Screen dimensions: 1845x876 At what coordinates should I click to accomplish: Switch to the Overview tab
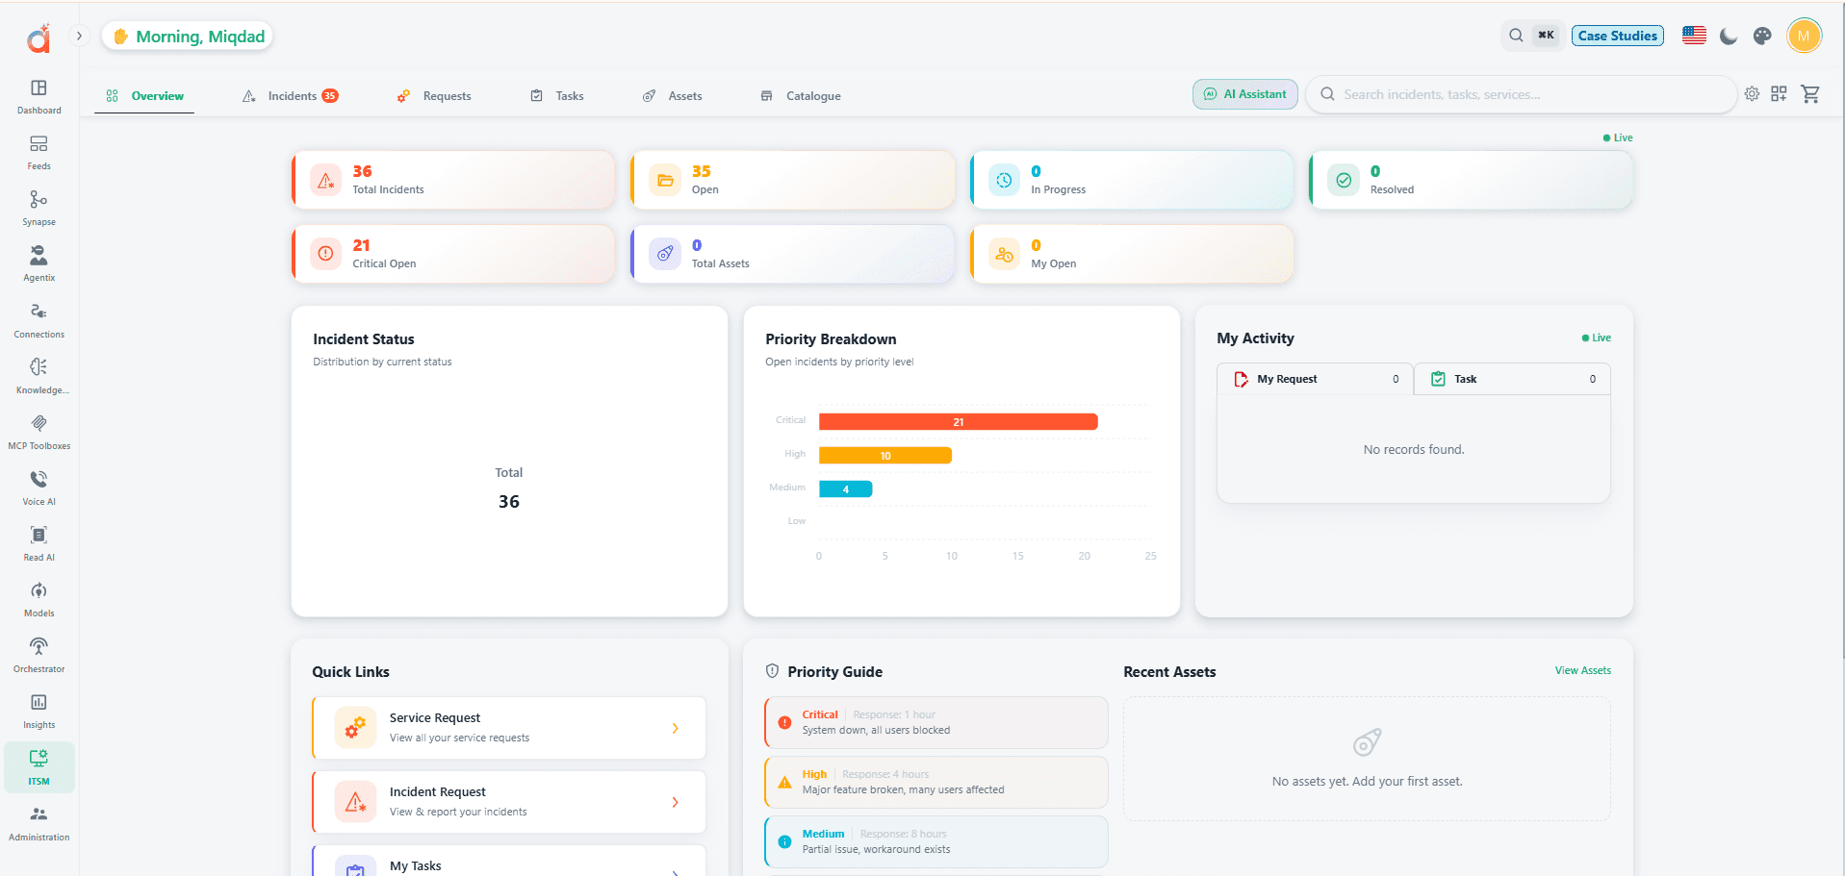click(x=144, y=96)
